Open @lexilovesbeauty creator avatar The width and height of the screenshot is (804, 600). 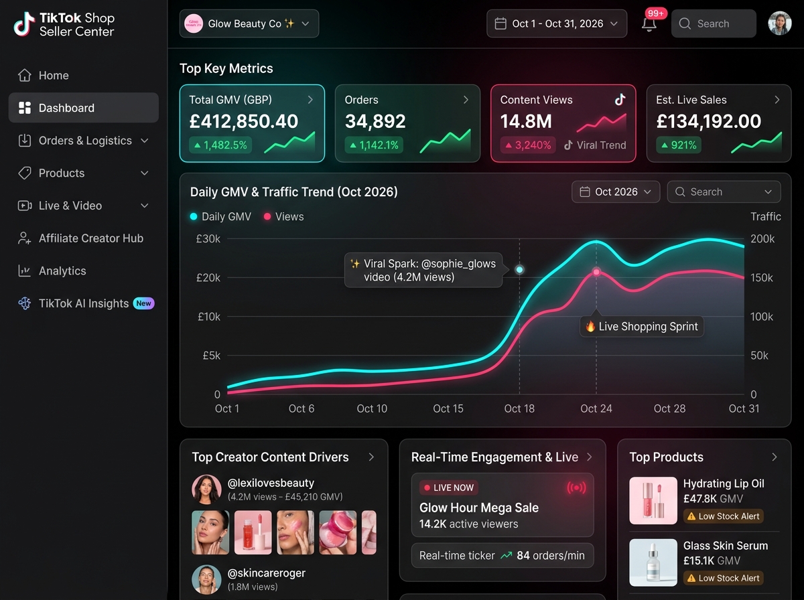(x=206, y=490)
